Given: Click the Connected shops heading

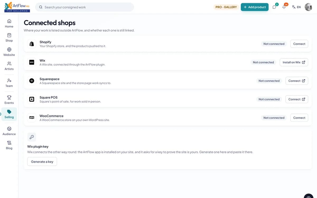Looking at the screenshot, I should pyautogui.click(x=50, y=23).
